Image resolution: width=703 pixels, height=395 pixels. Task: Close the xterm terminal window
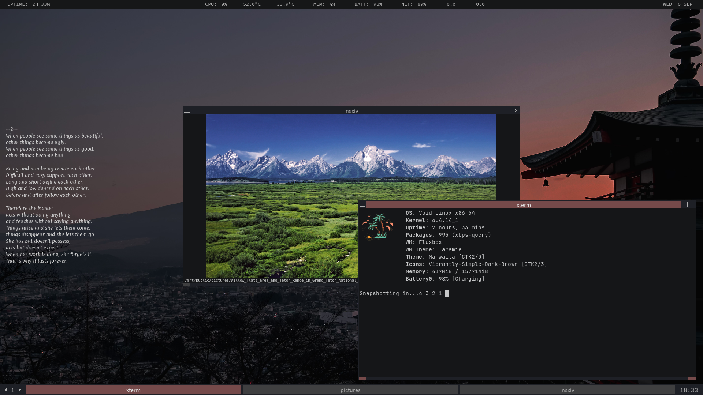[x=692, y=205]
